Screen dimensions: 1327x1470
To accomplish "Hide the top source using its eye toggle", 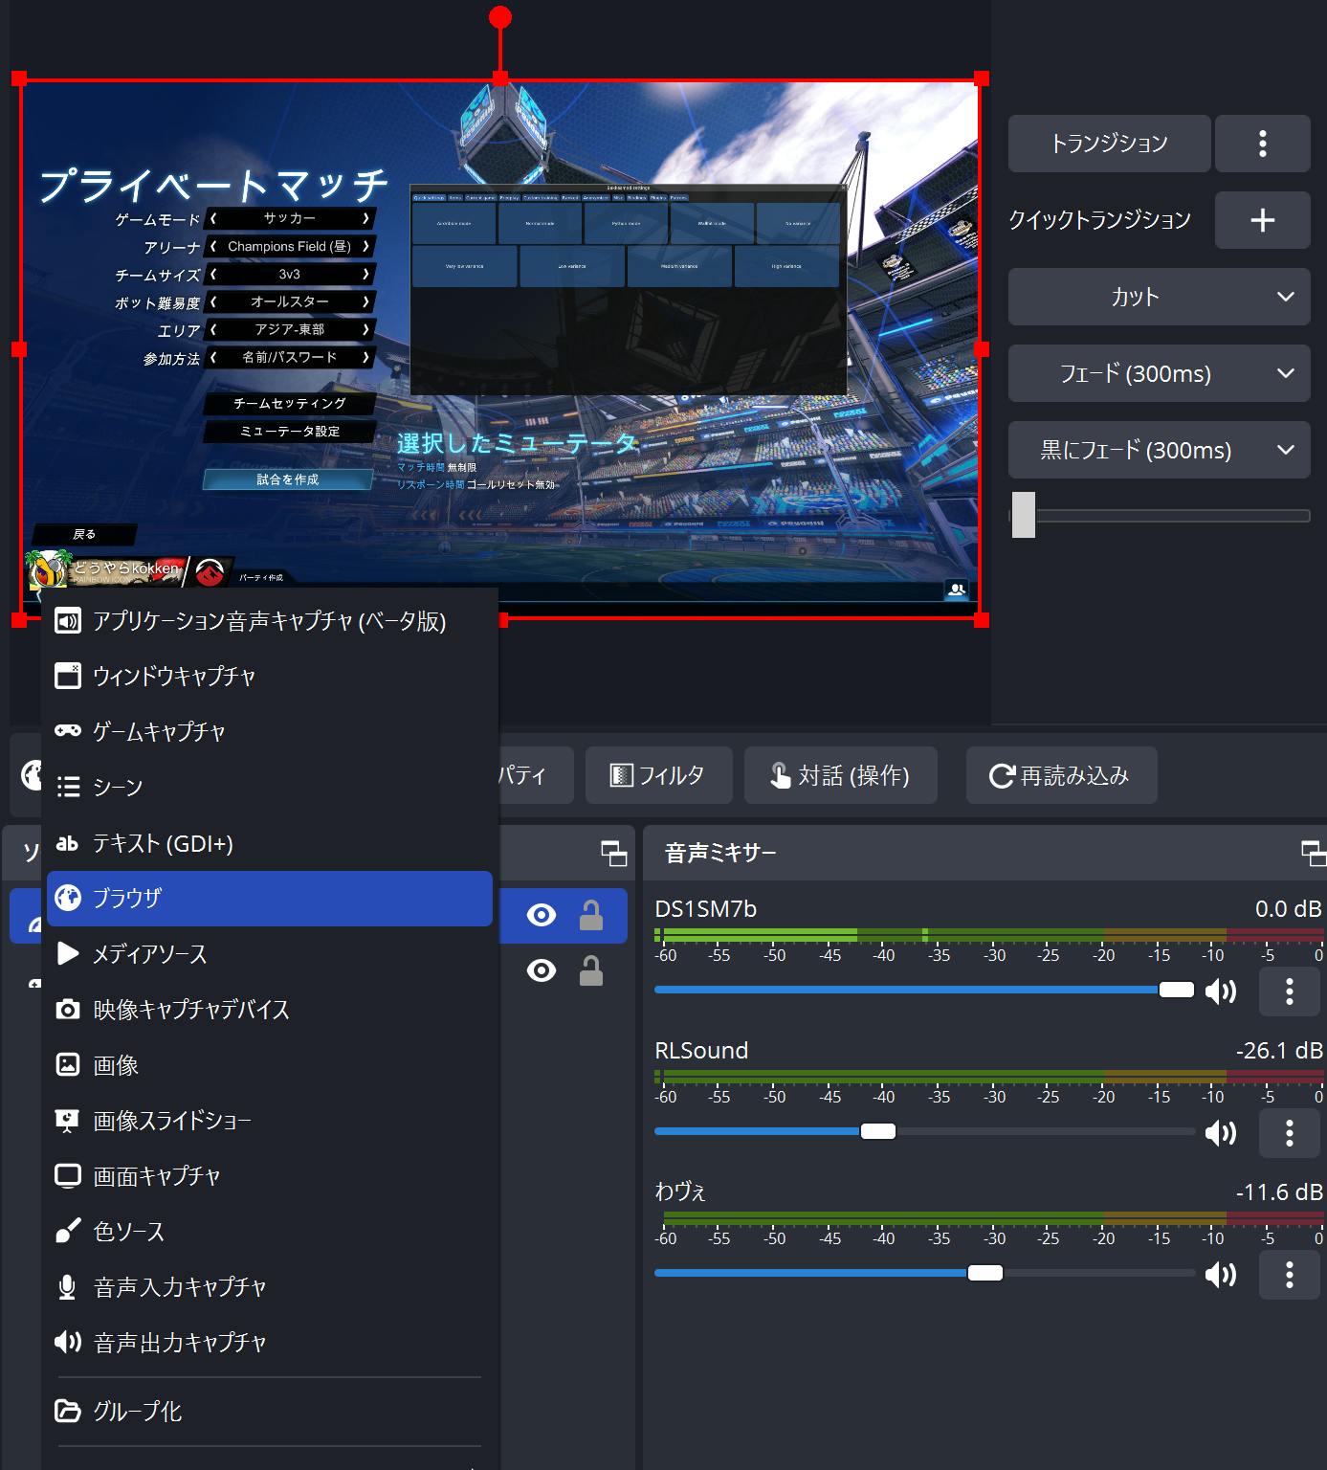I will pyautogui.click(x=542, y=915).
